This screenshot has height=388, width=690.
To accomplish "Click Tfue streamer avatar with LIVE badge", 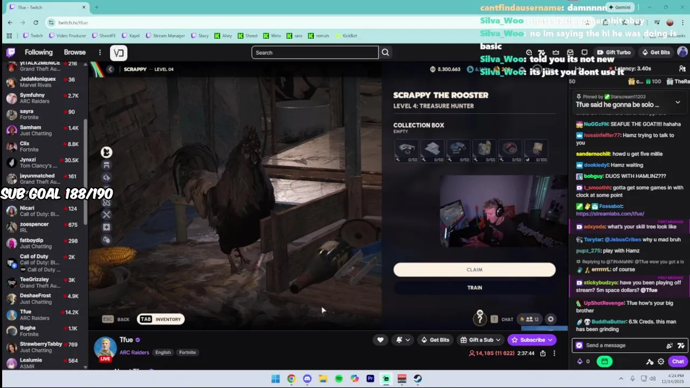I will click(105, 349).
